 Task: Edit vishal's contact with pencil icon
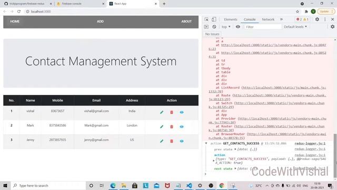pyautogui.click(x=162, y=112)
